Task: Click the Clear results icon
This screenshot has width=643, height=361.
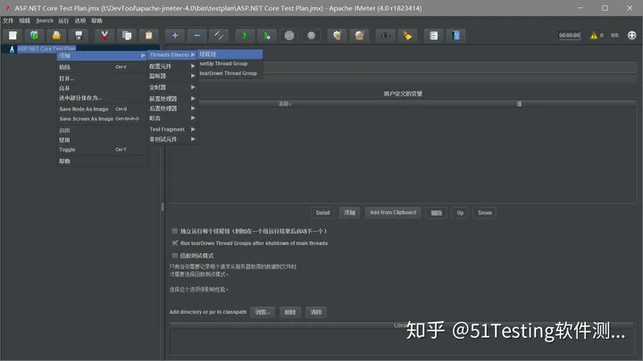Action: 337,36
